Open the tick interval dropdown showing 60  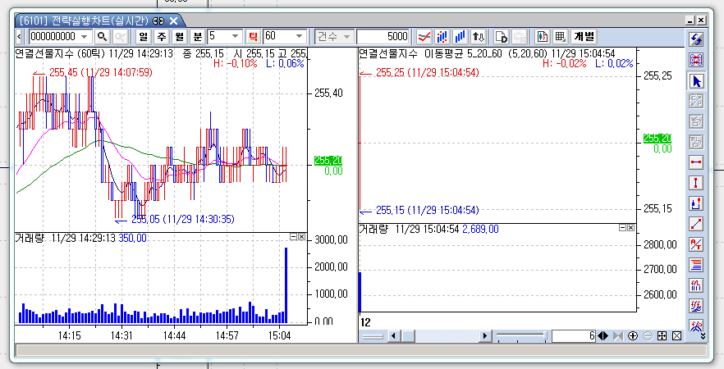(299, 37)
